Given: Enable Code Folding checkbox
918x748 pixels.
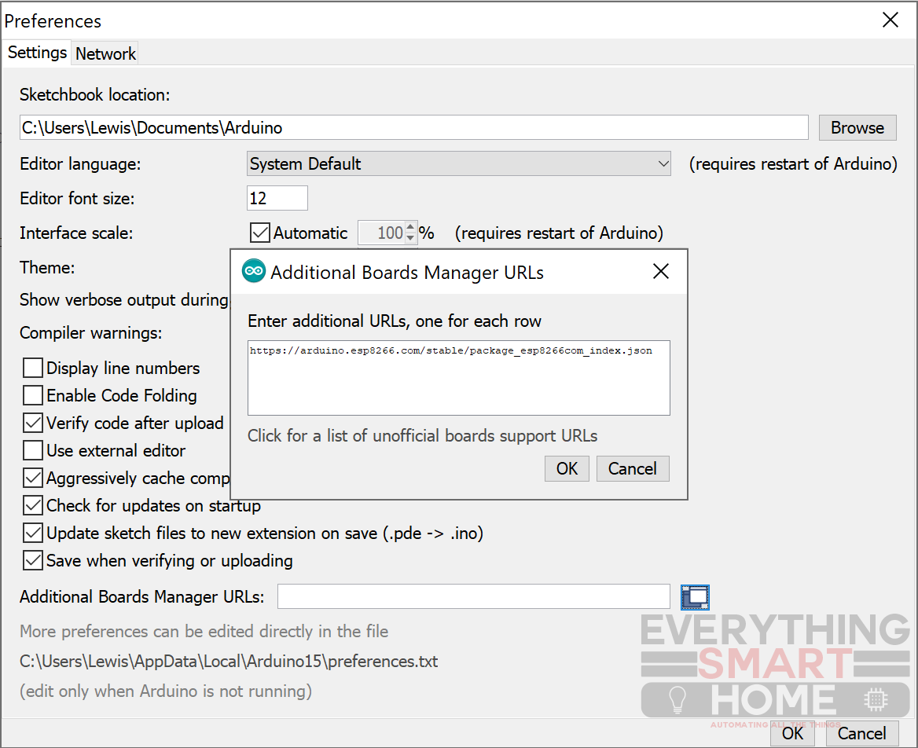Looking at the screenshot, I should [33, 396].
